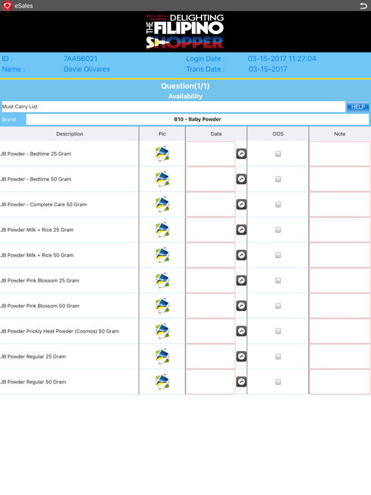Screen dimensions: 371x495
Task: Click the user ID value 7AA56021
Action: pyautogui.click(x=81, y=59)
